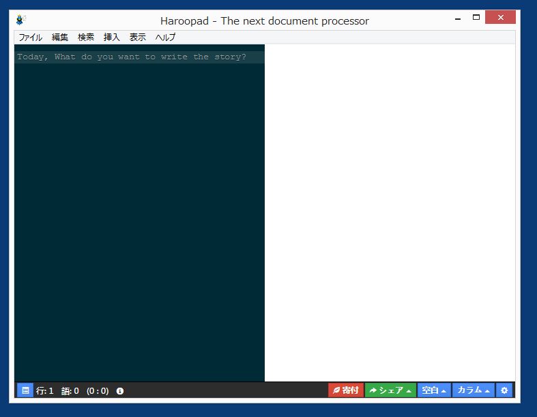Close the Haroopad window
Image resolution: width=537 pixels, height=417 pixels.
(x=500, y=17)
